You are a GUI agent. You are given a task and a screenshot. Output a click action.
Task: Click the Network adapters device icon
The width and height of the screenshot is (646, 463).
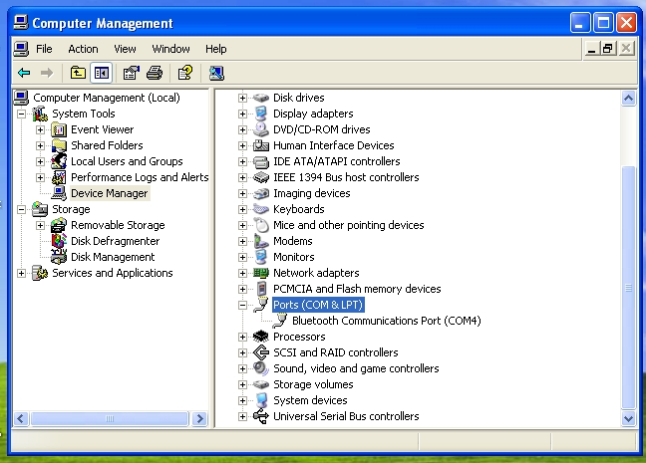(x=260, y=273)
